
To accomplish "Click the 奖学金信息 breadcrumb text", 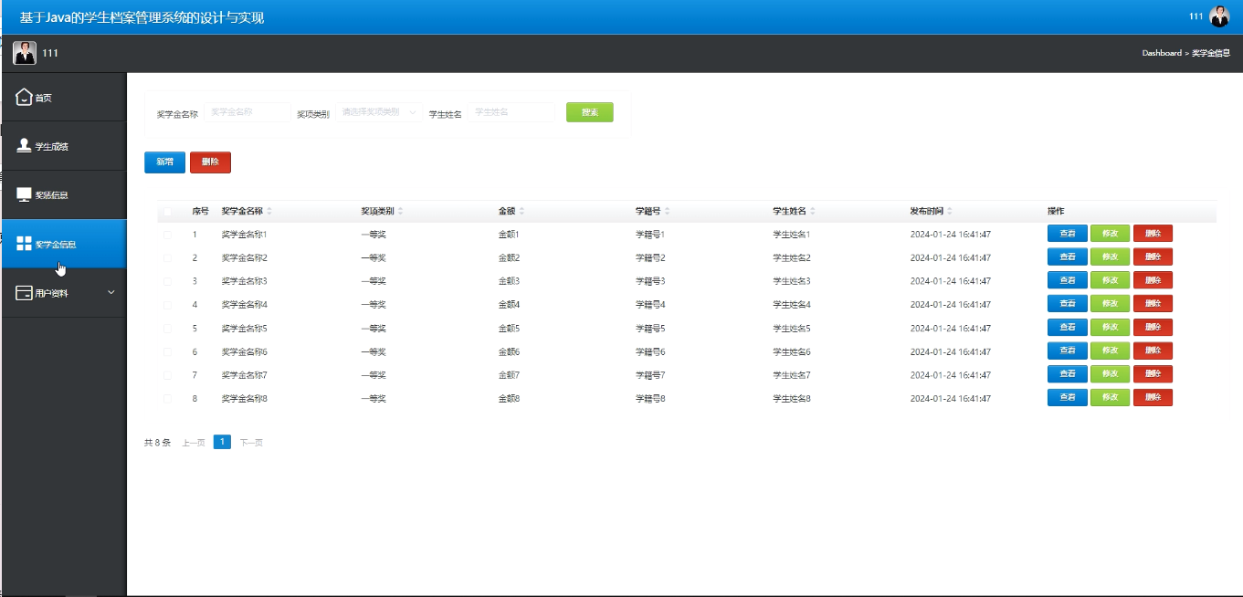I will tap(1211, 53).
